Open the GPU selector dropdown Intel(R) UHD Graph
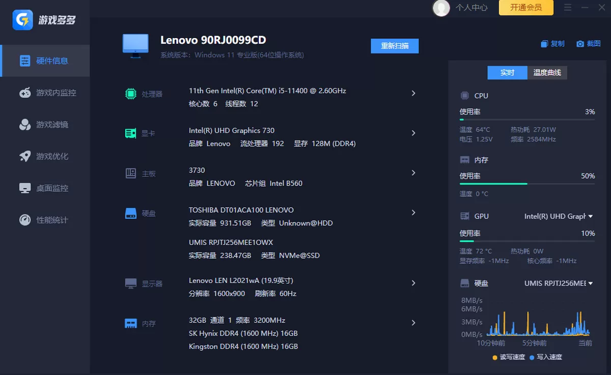The height and width of the screenshot is (375, 611). (559, 216)
